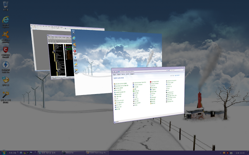Open the 보기 menu in Control Panel
The height and width of the screenshot is (155, 249).
[x=123, y=74]
